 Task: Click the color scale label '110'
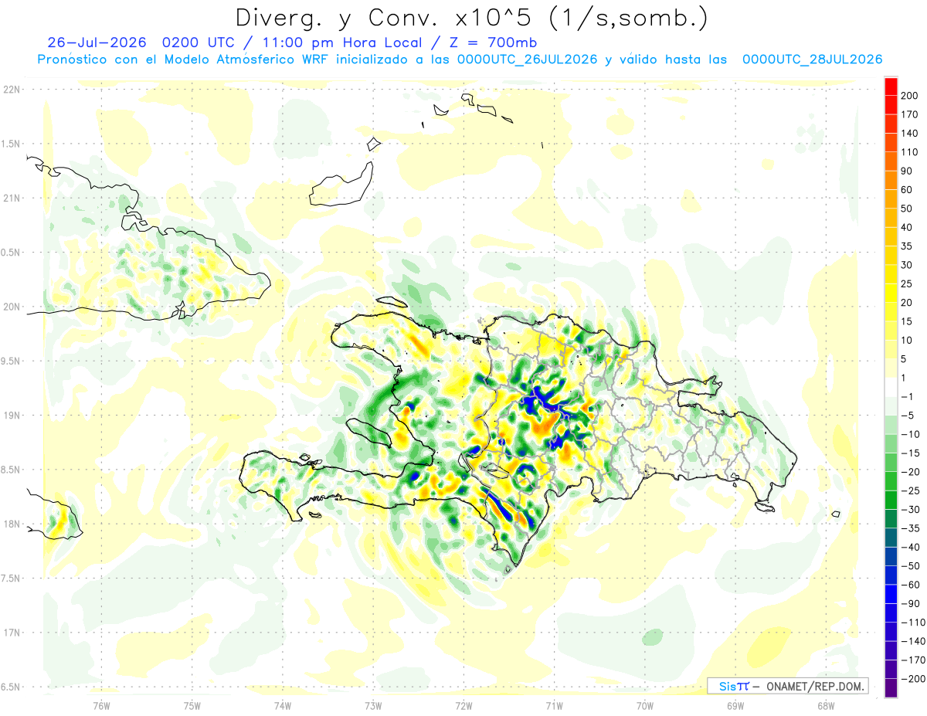click(909, 152)
